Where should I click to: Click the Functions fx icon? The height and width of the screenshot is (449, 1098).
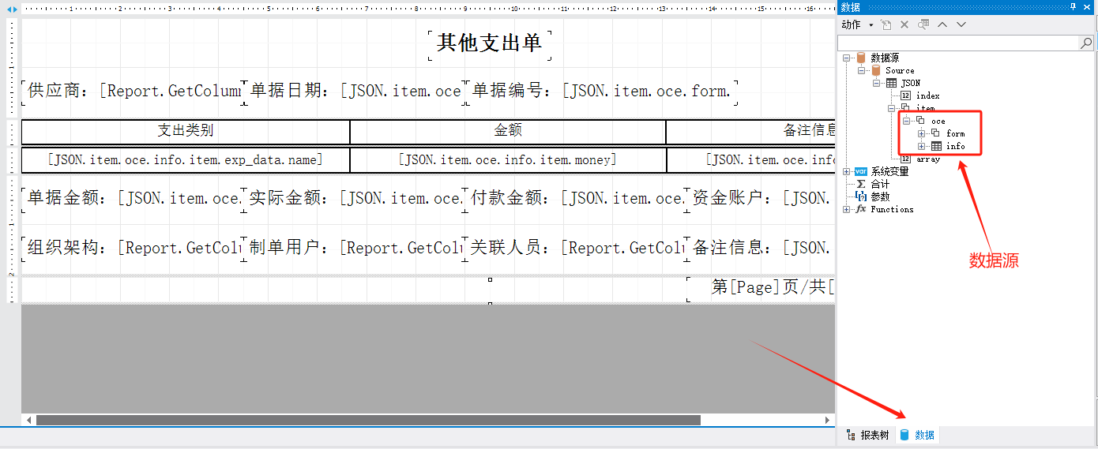tap(861, 209)
